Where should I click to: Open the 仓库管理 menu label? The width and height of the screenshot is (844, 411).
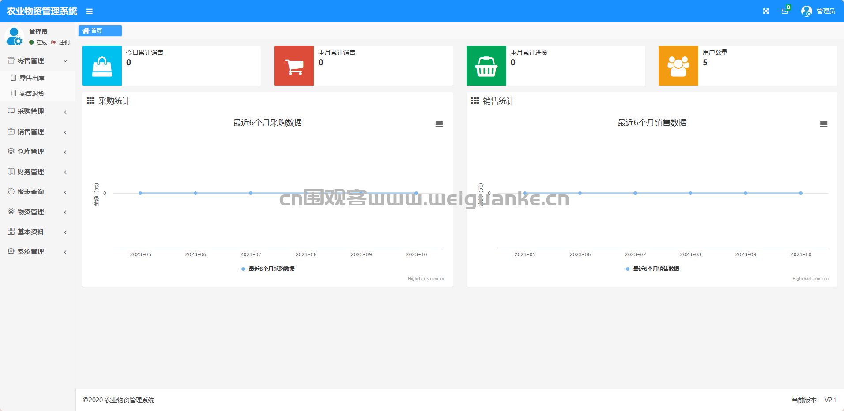coord(30,152)
